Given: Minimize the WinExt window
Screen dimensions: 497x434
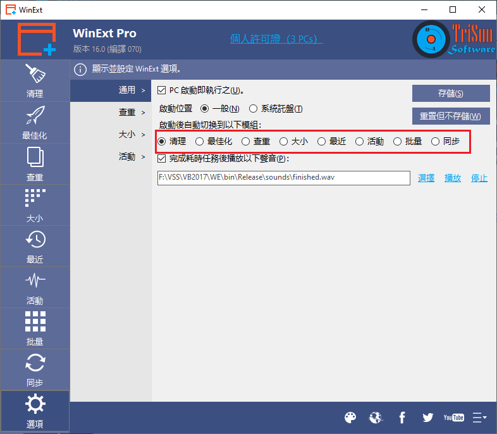Looking at the screenshot, I should (x=424, y=10).
